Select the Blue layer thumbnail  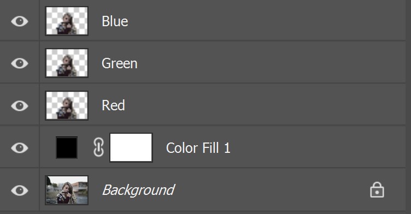67,21
